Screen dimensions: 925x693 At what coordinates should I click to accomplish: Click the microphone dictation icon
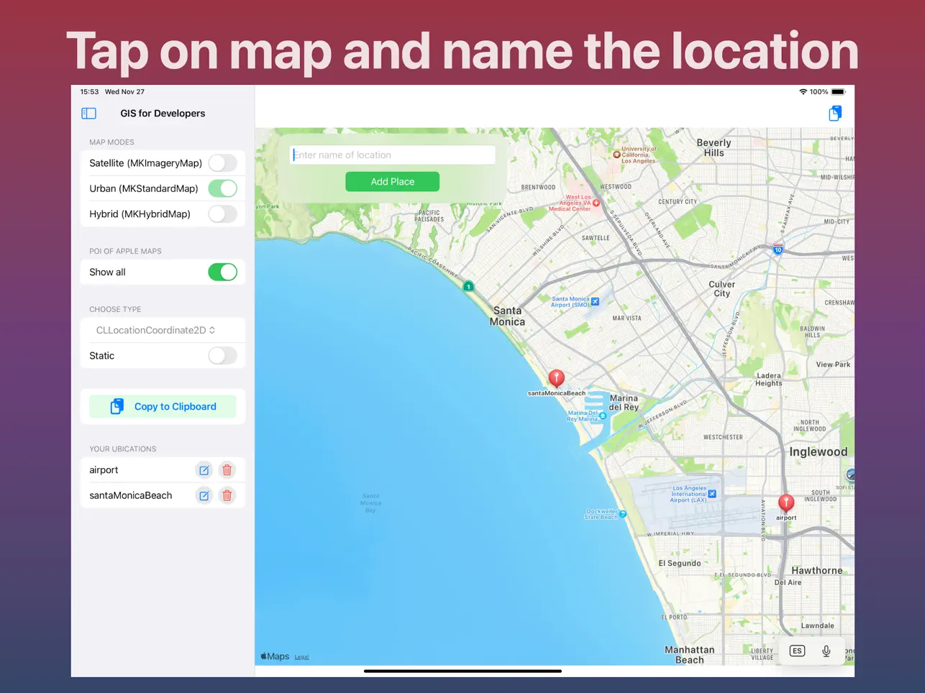point(826,651)
